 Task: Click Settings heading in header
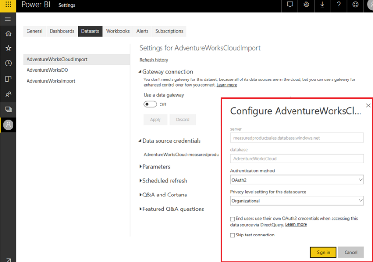tap(67, 5)
